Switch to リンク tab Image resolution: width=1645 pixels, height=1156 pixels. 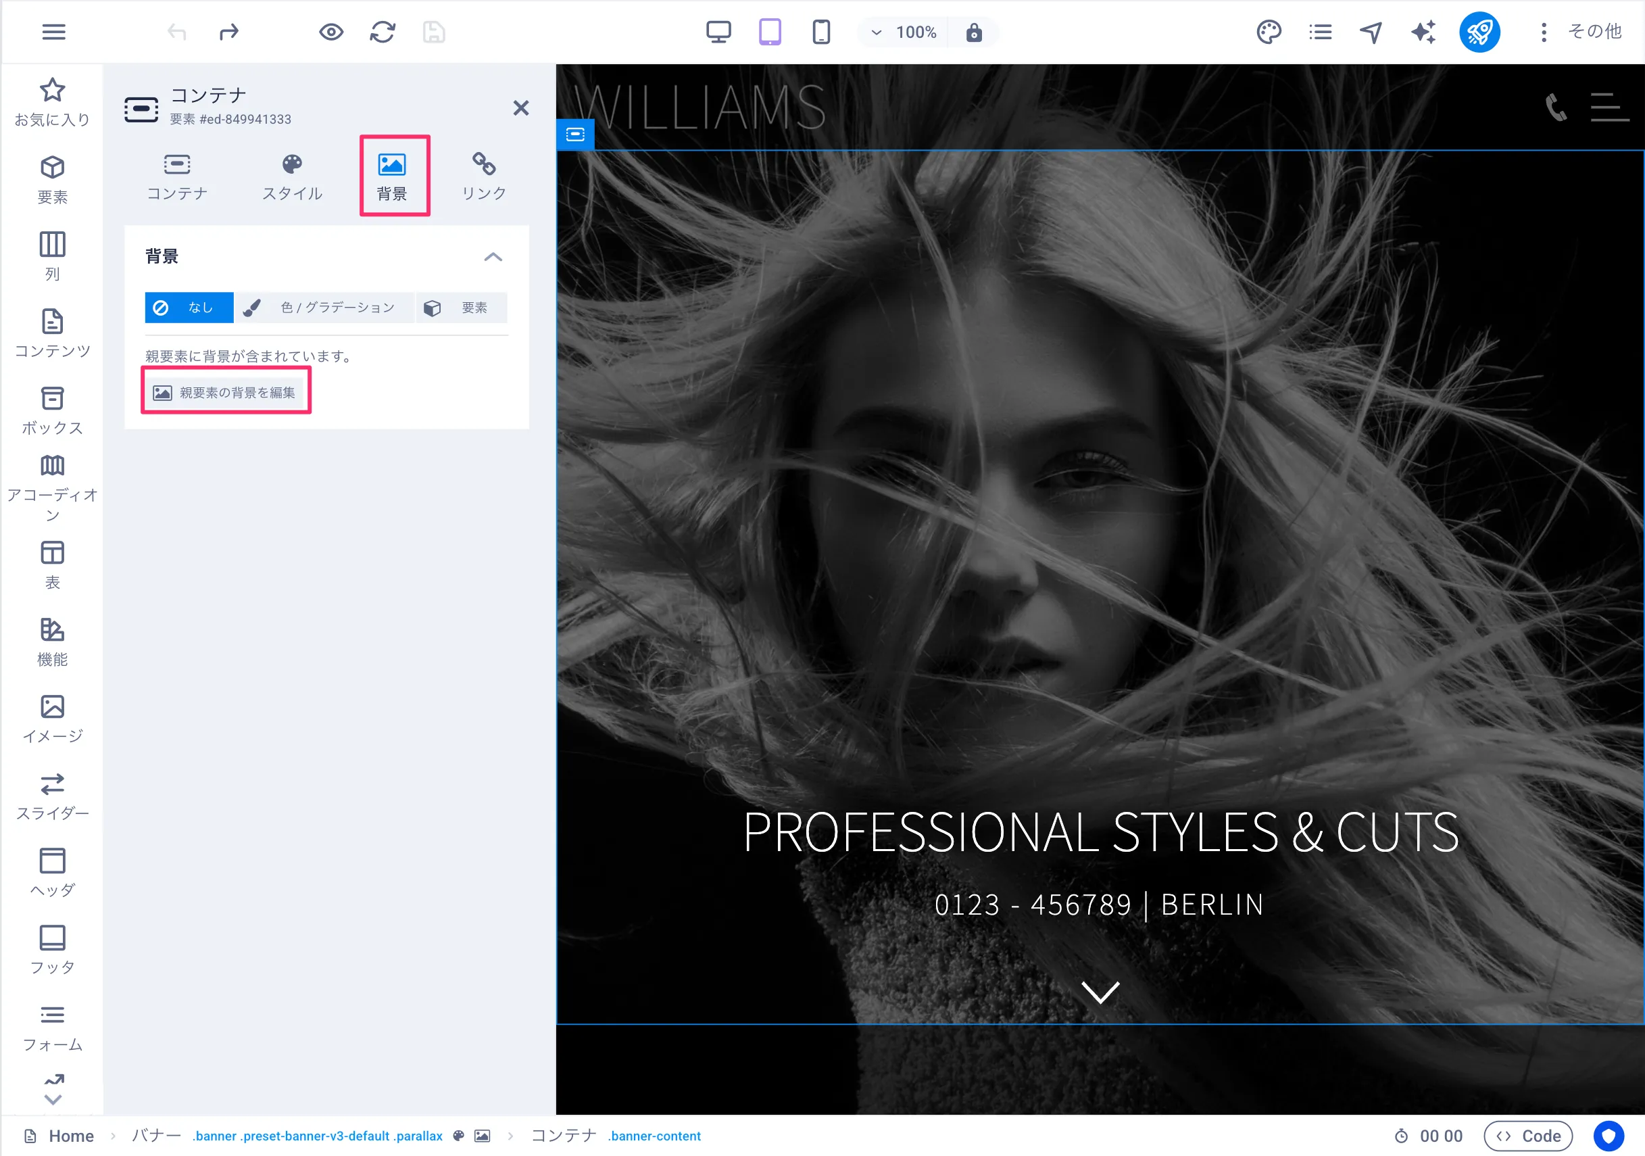click(484, 177)
